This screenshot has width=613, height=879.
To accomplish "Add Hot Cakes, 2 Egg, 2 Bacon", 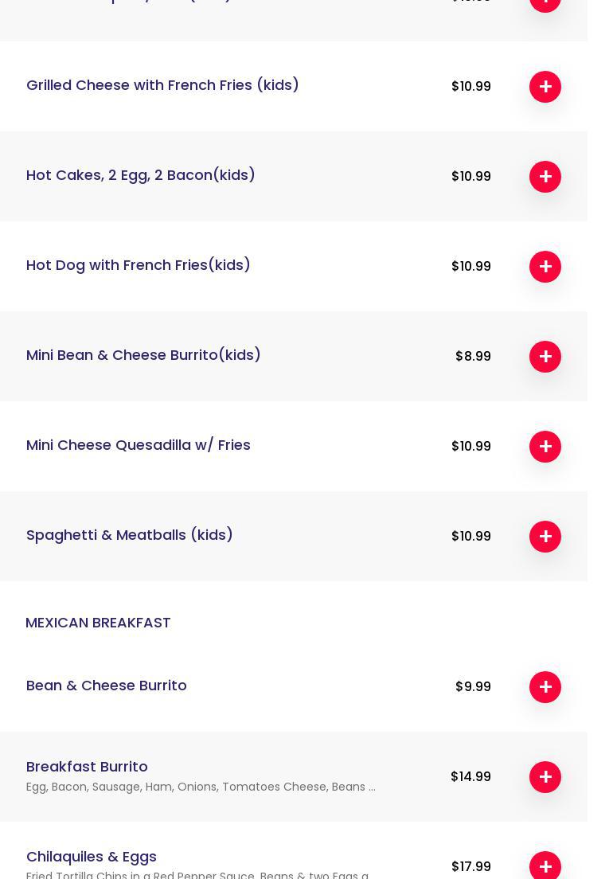I will (x=545, y=177).
